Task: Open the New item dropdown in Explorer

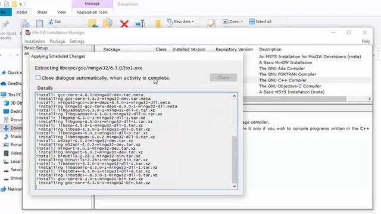Action: (180, 21)
